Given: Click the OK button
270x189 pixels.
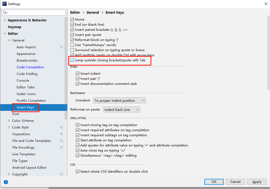Looking at the screenshot, I should pyautogui.click(x=214, y=182).
